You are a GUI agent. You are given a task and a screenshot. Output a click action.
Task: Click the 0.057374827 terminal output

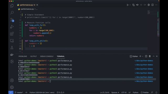click(24, 71)
